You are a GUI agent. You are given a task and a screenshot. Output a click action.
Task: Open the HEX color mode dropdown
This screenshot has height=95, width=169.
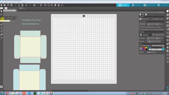[x=142, y=52]
